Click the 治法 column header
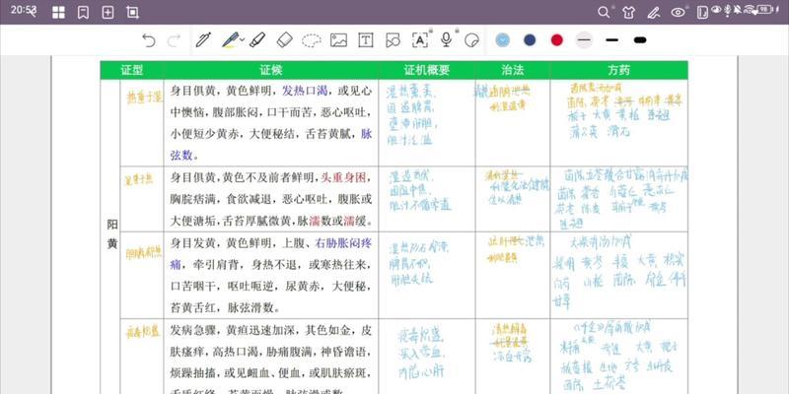 (512, 70)
